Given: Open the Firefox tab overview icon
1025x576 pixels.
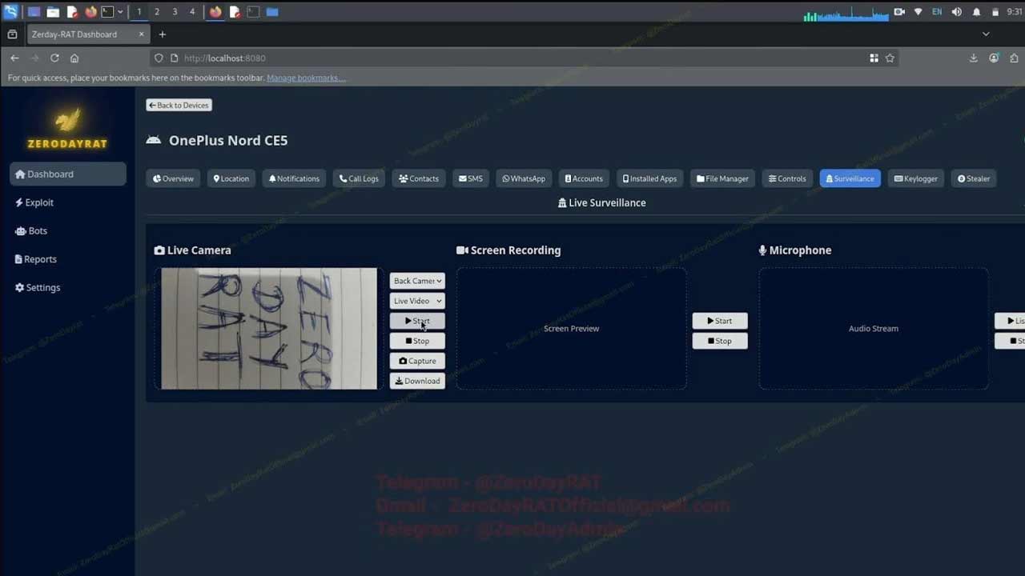Looking at the screenshot, I should [12, 34].
